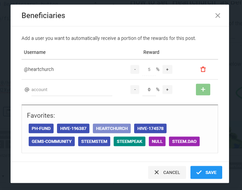Decrease heartchurch reward percentage with minus
The image size is (242, 190).
point(135,69)
